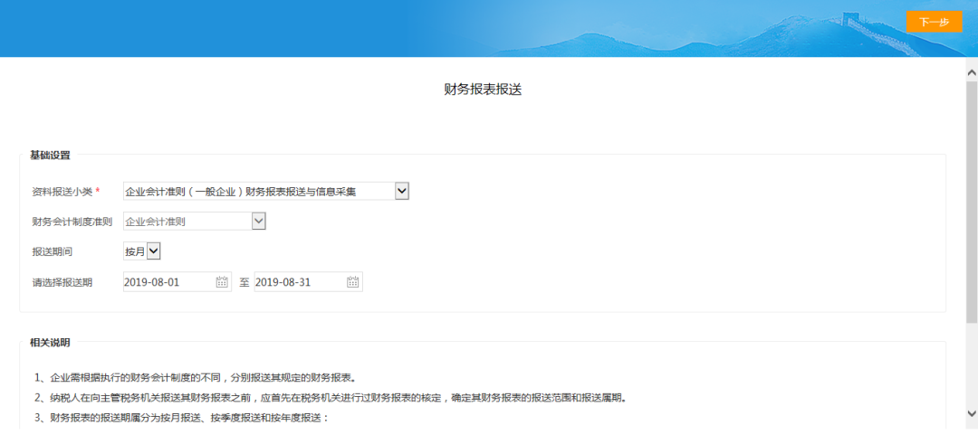Click note 3 about 按月报送、按季度报送
This screenshot has width=978, height=444.
point(181,417)
